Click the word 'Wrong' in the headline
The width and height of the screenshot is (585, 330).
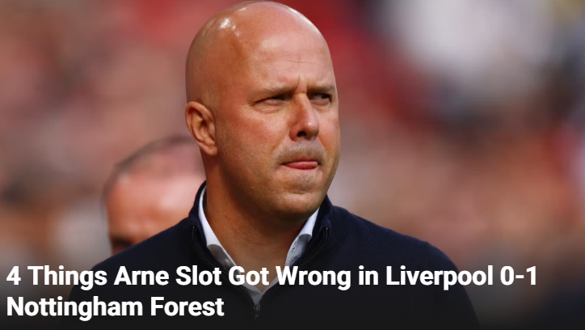[x=314, y=277]
